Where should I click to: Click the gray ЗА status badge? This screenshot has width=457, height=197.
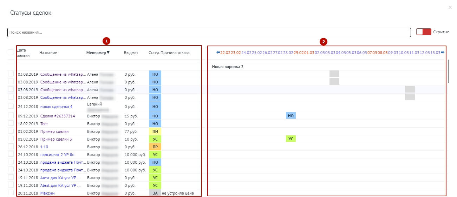[x=155, y=193]
